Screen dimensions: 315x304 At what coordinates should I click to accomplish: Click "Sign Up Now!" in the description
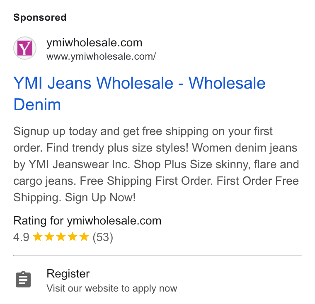coord(100,198)
